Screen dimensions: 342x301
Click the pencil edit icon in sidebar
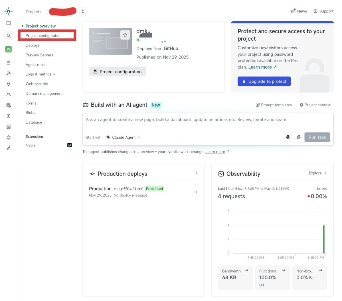point(9,148)
